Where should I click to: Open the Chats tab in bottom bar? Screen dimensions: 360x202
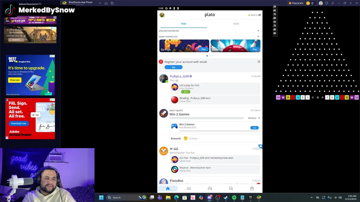click(231, 189)
